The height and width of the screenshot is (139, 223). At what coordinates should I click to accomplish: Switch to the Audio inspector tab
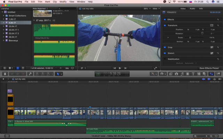pyautogui.click(x=192, y=9)
